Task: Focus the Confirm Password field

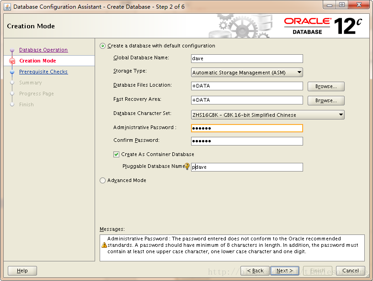Action: click(247, 141)
